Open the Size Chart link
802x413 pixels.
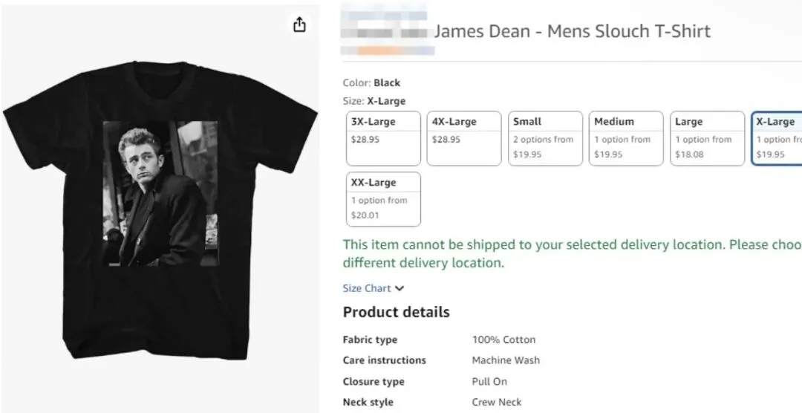coord(367,288)
